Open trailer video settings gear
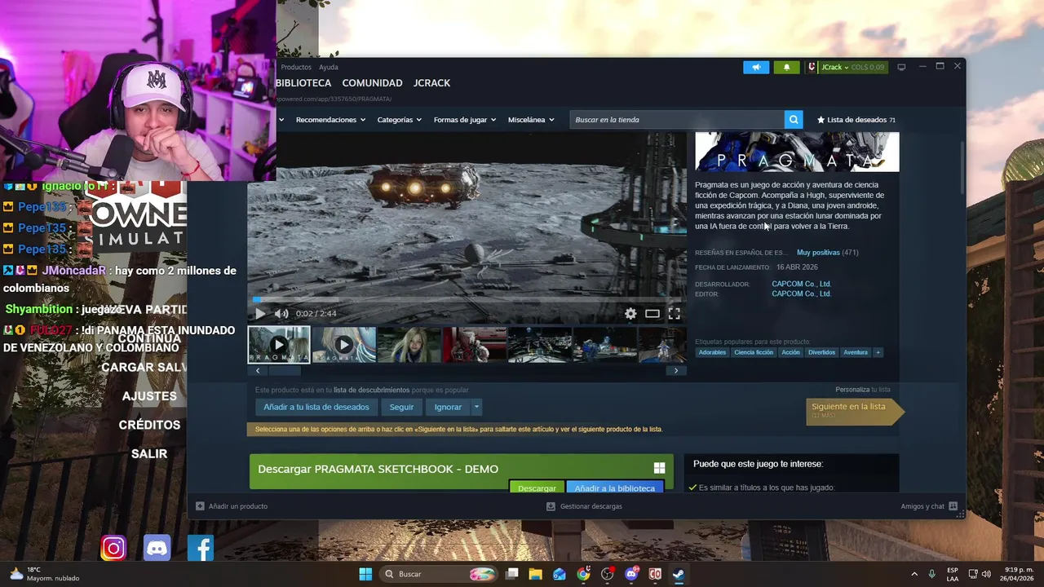The image size is (1044, 587). tap(630, 313)
